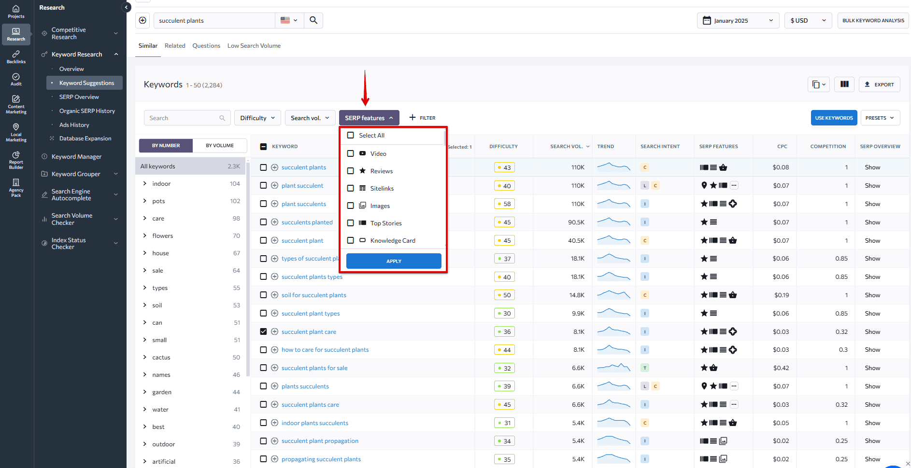Go to Content Marketing section
Image resolution: width=911 pixels, height=468 pixels.
click(16, 104)
